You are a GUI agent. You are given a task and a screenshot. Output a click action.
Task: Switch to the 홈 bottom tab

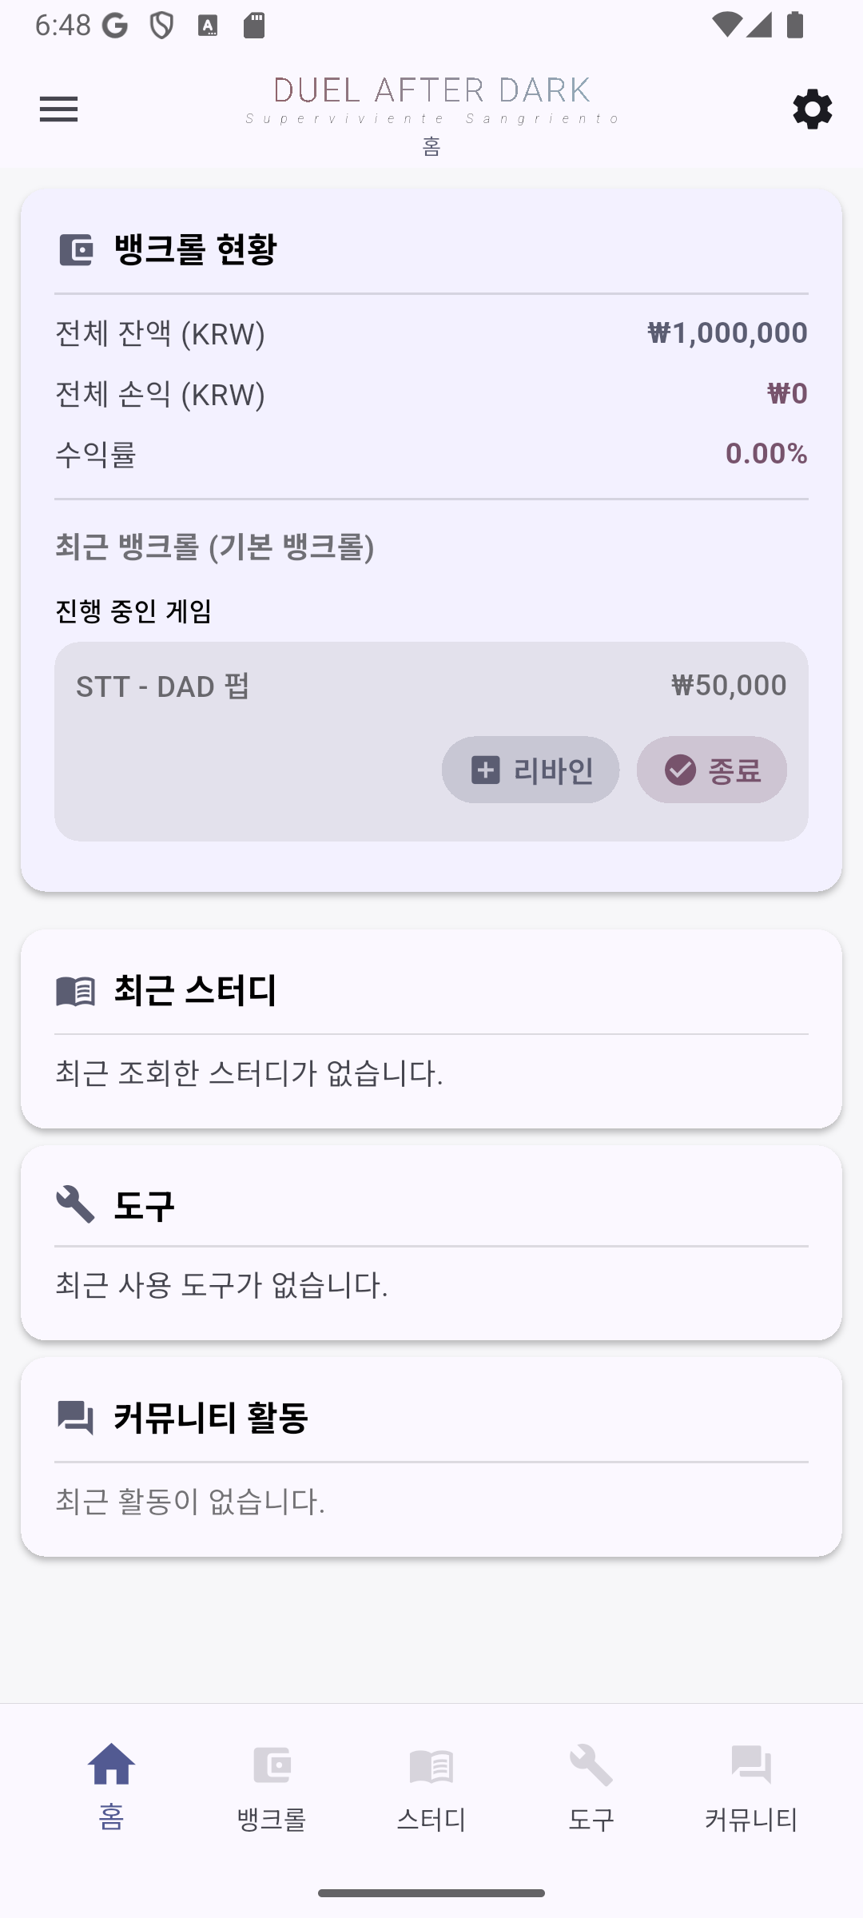(x=112, y=1786)
